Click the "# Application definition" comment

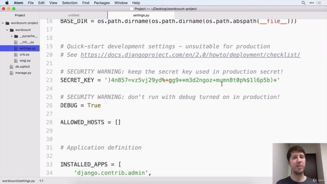(101, 148)
